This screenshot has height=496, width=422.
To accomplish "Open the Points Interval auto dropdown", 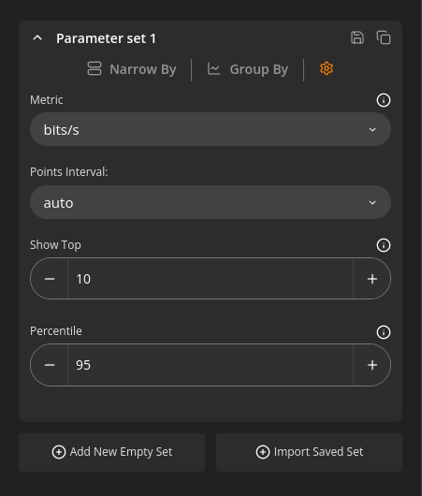I will 211,202.
